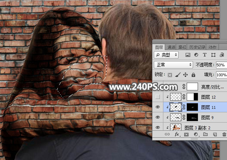
Task: Click clipping mask arrow on 图层 3 副本 2
Action: [x=167, y=128]
